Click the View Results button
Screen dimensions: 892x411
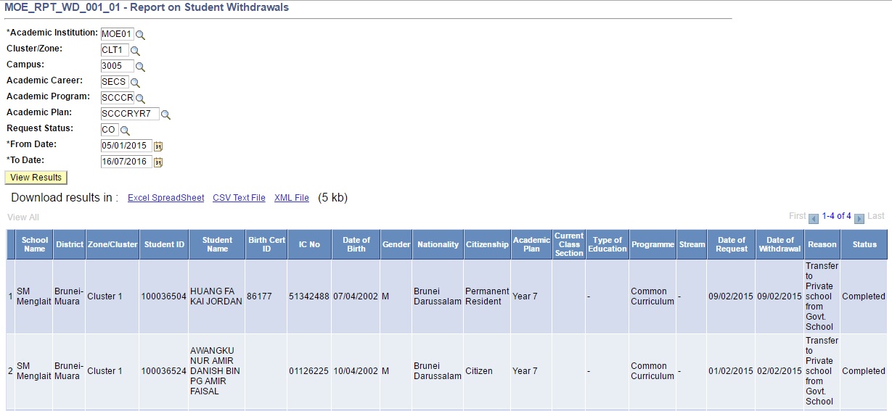pyautogui.click(x=36, y=178)
